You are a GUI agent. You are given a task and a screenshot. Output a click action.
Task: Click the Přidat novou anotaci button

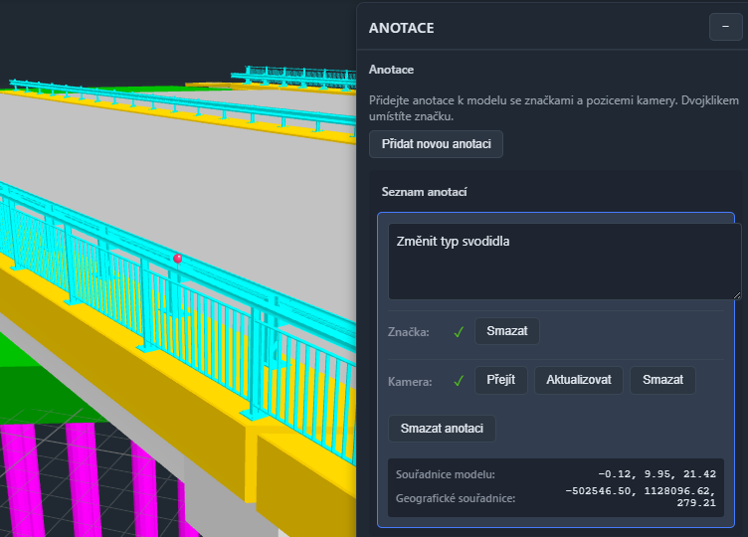pyautogui.click(x=436, y=144)
